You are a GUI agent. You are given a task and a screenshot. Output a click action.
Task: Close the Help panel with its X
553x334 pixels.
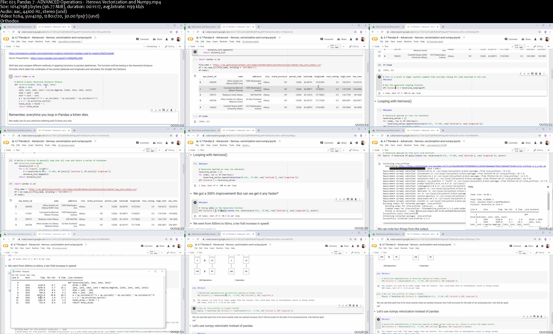(548, 187)
